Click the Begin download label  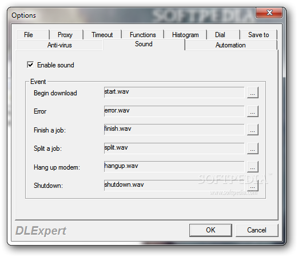click(x=55, y=93)
